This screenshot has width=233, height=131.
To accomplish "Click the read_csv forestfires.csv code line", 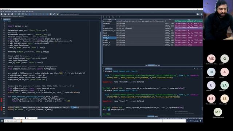I will tap(27, 30).
